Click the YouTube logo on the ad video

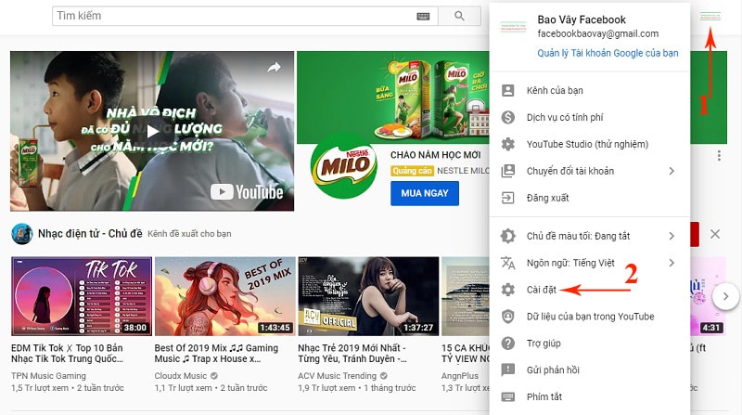tap(247, 192)
